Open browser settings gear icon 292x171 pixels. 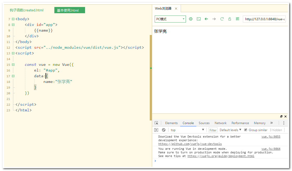191,19
